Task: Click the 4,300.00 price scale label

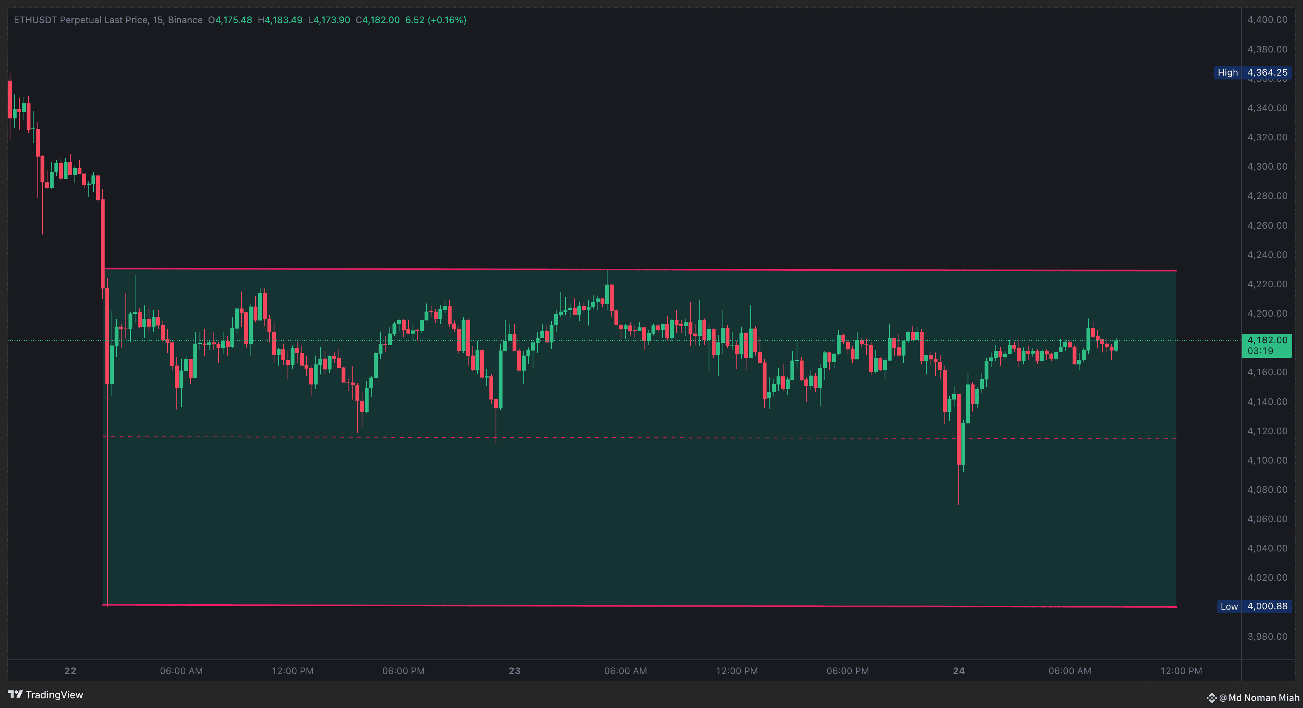Action: click(x=1267, y=166)
